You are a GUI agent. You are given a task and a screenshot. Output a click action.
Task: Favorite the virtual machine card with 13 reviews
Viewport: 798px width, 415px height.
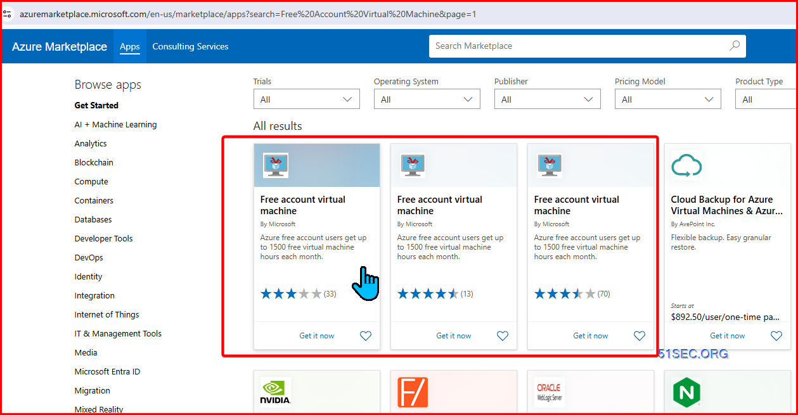503,336
